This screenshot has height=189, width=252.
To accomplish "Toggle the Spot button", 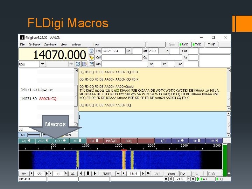I will tap(172, 44).
